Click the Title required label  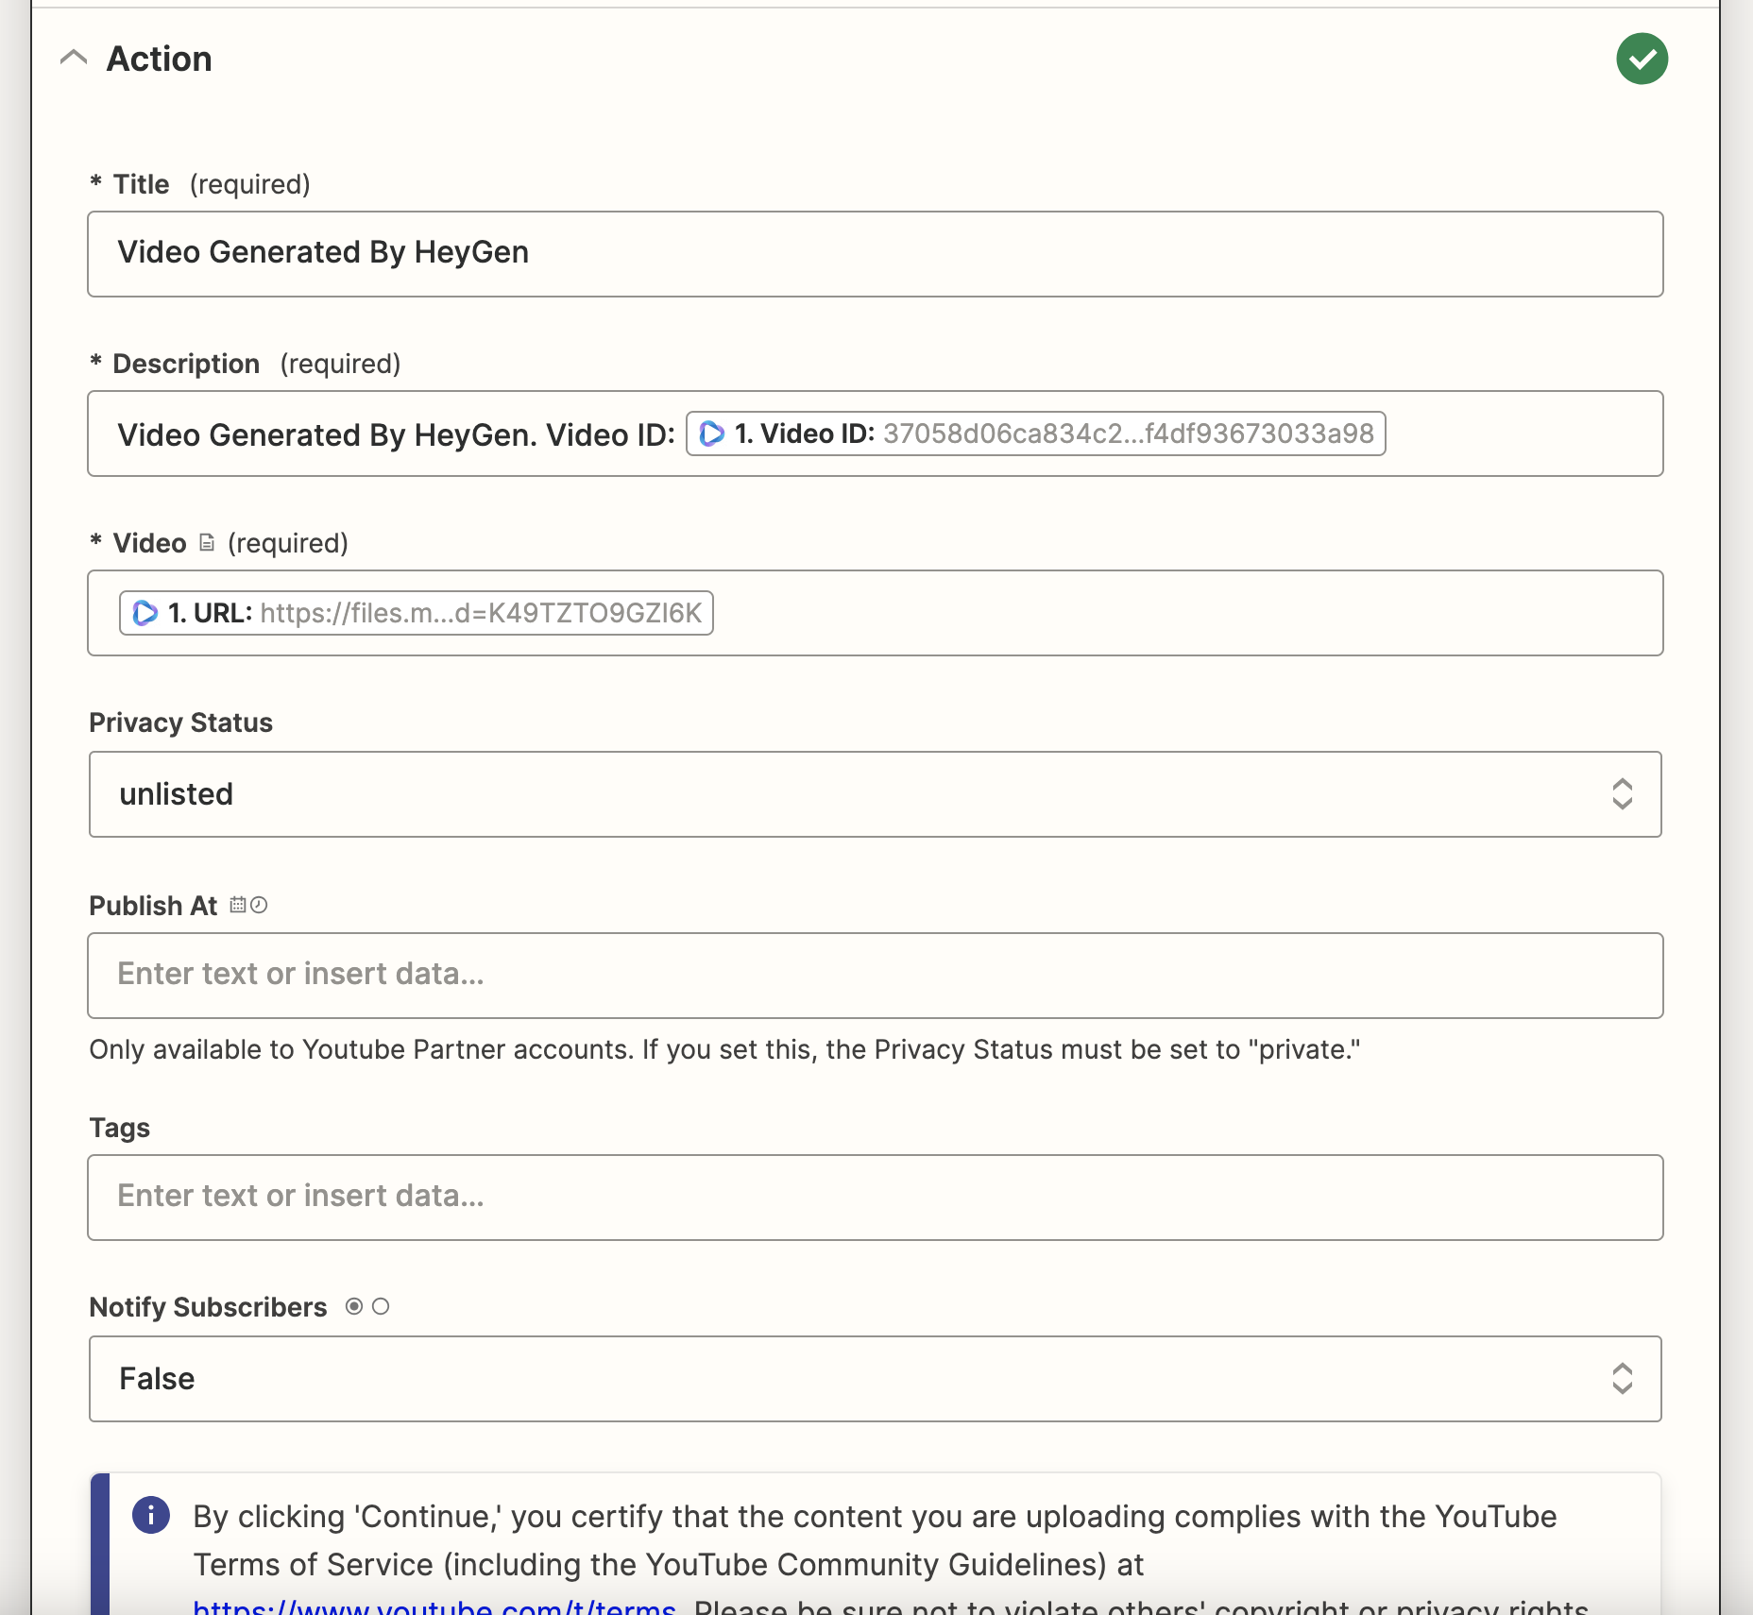(200, 184)
